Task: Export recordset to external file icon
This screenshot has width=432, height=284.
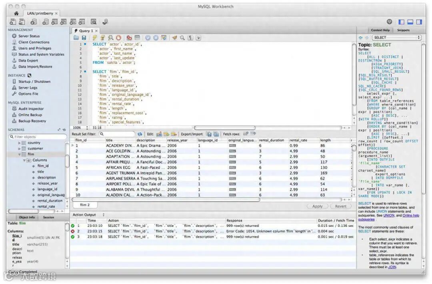Action: tap(209, 134)
